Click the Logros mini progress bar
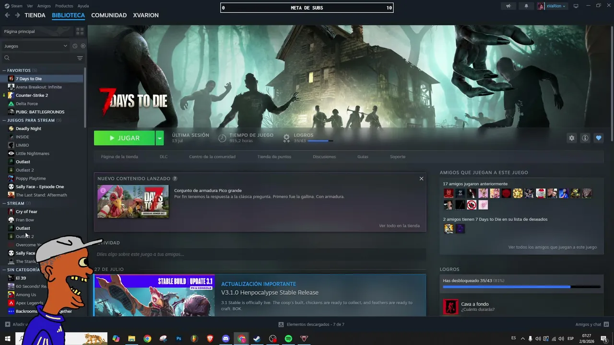Screen dimensions: 614x345 coord(320,141)
